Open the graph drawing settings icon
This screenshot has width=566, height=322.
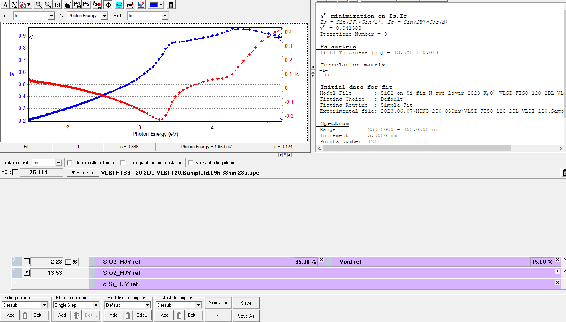coord(141,5)
